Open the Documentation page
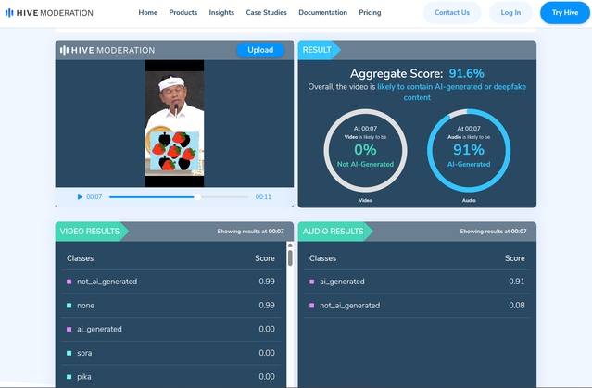This screenshot has width=592, height=388. click(x=323, y=13)
